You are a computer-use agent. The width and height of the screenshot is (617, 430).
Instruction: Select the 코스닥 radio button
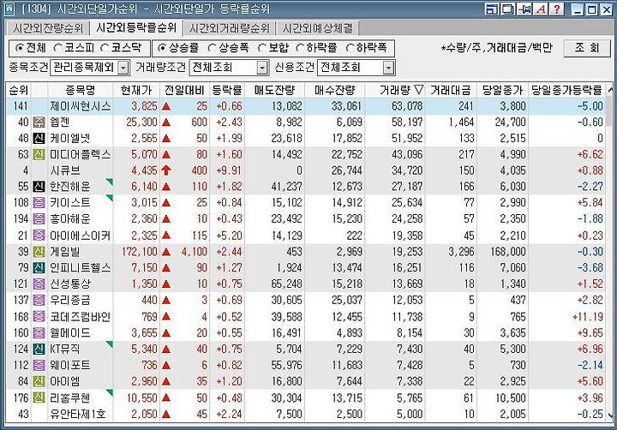tap(105, 48)
